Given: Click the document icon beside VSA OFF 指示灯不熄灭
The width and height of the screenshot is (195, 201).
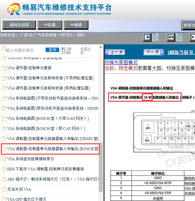Looking at the screenshot, I should (x=4, y=199).
